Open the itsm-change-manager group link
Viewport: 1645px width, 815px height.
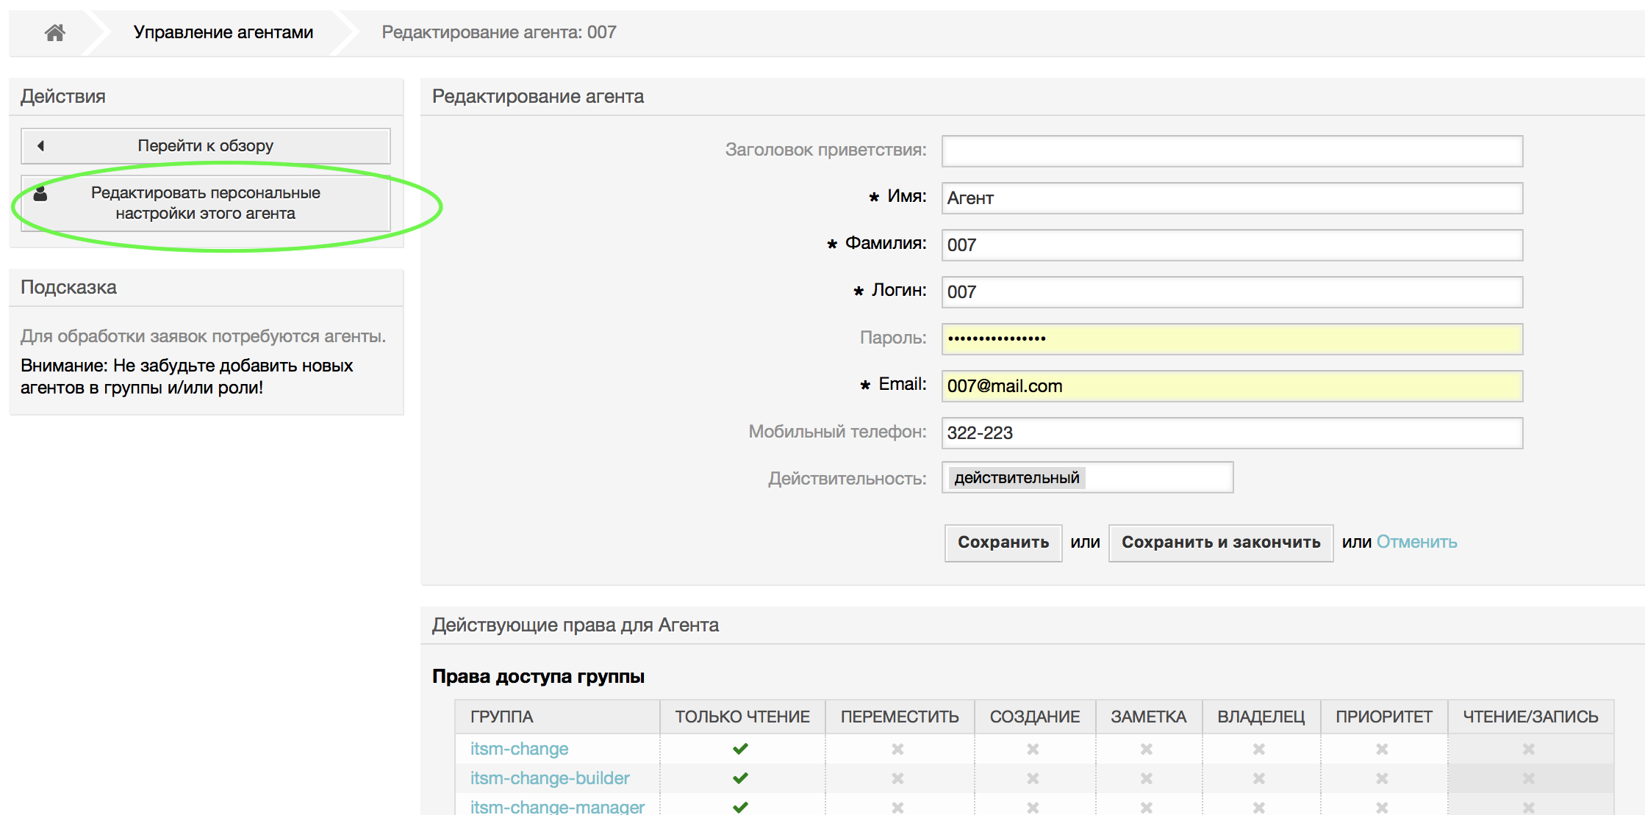coord(557,806)
